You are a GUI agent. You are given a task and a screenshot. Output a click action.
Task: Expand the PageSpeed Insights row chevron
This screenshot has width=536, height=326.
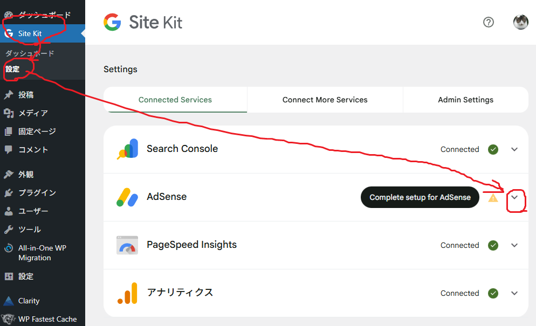(x=514, y=245)
